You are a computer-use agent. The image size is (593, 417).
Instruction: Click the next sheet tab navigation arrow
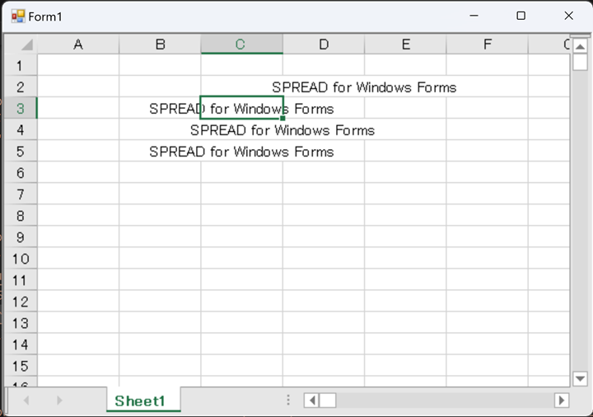tap(59, 401)
